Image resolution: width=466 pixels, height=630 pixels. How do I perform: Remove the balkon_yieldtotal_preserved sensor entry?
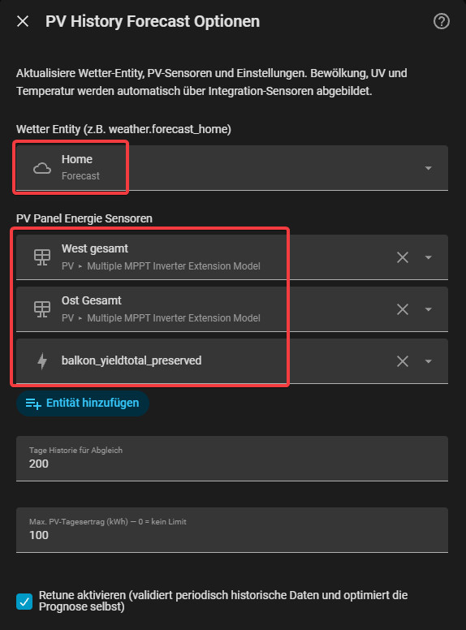[403, 360]
